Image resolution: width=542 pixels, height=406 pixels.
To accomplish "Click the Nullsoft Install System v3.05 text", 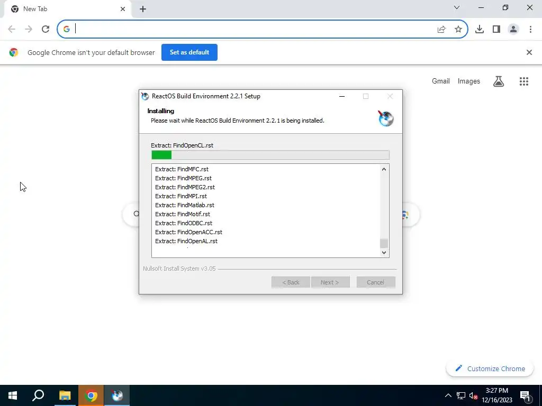I will 179,269.
